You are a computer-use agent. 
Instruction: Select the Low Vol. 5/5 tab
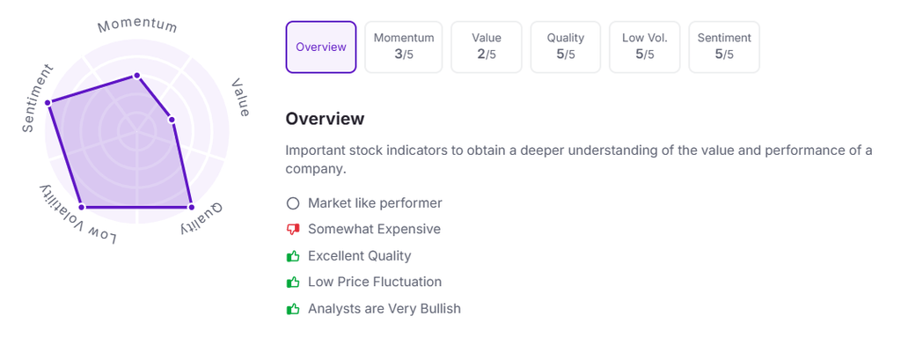(645, 48)
